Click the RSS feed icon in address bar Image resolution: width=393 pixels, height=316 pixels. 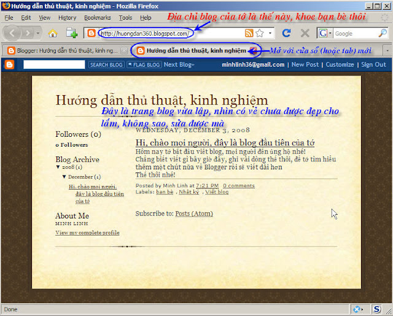click(249, 33)
